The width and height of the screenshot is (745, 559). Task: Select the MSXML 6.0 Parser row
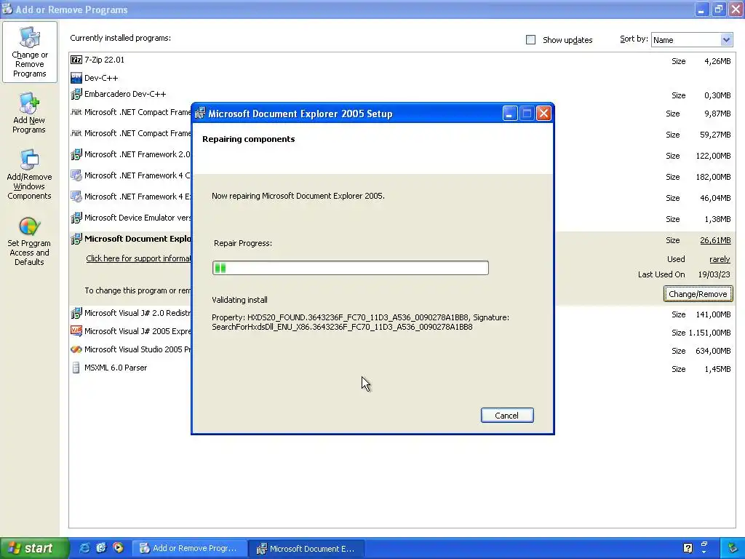click(402, 368)
